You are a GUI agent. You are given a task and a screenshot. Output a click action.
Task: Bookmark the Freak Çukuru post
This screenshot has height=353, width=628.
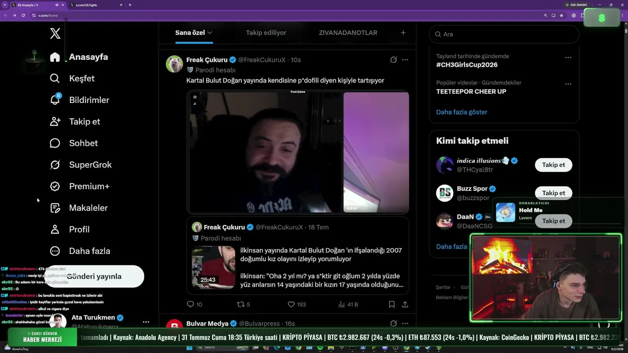click(x=392, y=304)
